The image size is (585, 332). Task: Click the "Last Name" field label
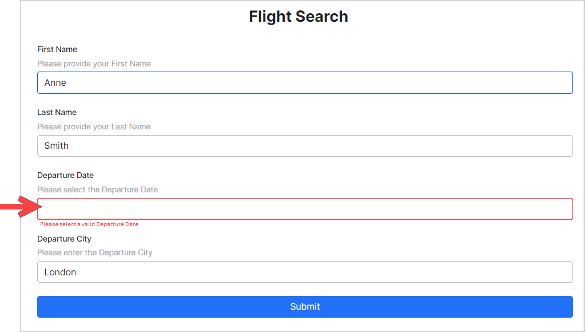tap(57, 112)
